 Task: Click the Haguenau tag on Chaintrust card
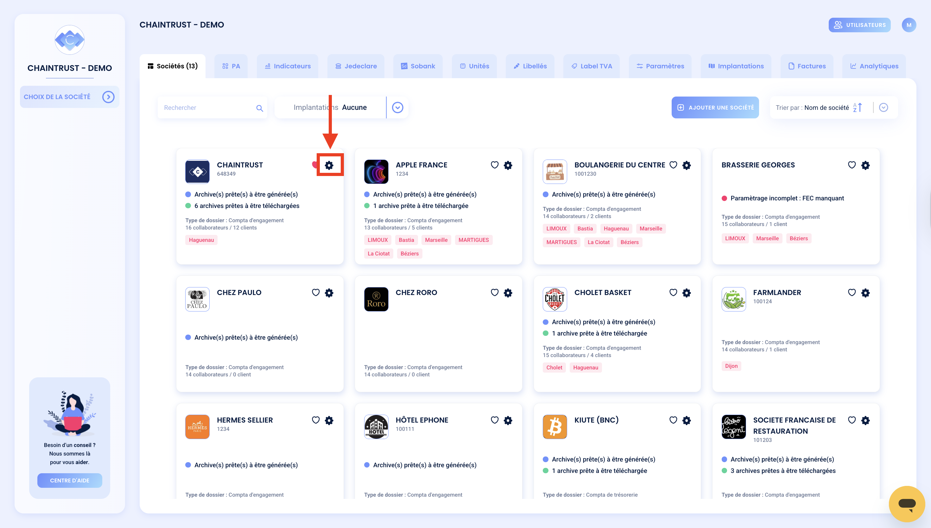pyautogui.click(x=201, y=240)
